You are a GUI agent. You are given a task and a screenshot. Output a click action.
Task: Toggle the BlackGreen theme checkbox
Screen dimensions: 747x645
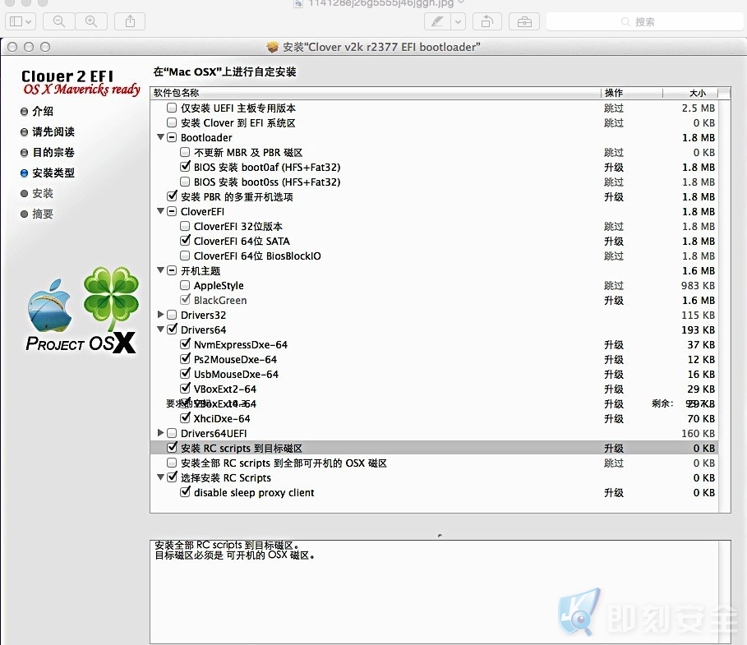185,299
